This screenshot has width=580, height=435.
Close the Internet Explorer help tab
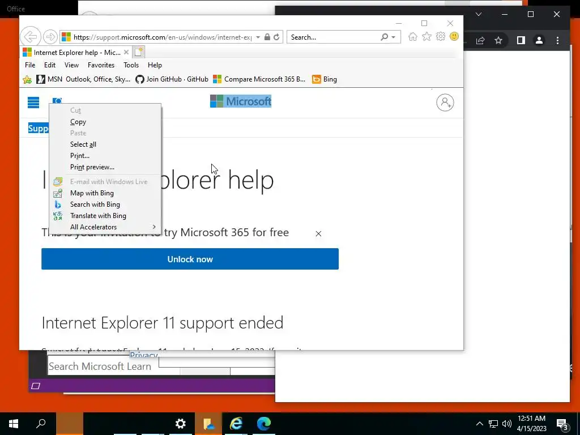pyautogui.click(x=126, y=52)
